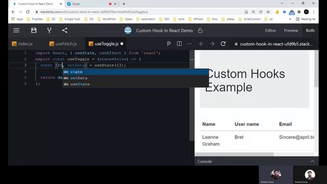Viewport: 327px width, 184px height.
Task: Click line 5 return statement in editor
Action: [51, 77]
